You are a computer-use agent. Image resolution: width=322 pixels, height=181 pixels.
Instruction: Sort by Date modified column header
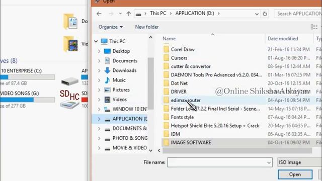pyautogui.click(x=283, y=39)
